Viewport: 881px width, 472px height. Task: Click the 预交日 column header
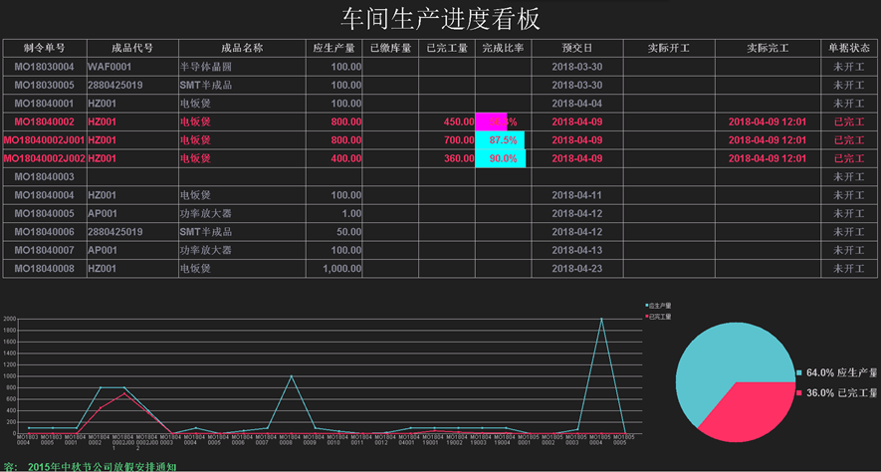click(576, 48)
